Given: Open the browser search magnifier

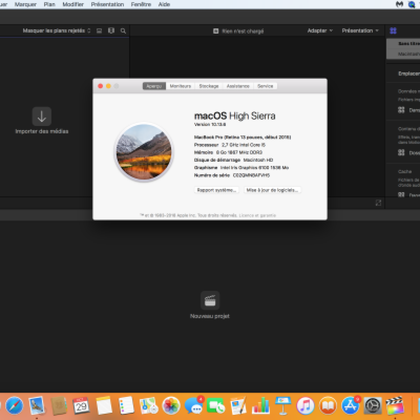Looking at the screenshot, I should click(x=123, y=31).
